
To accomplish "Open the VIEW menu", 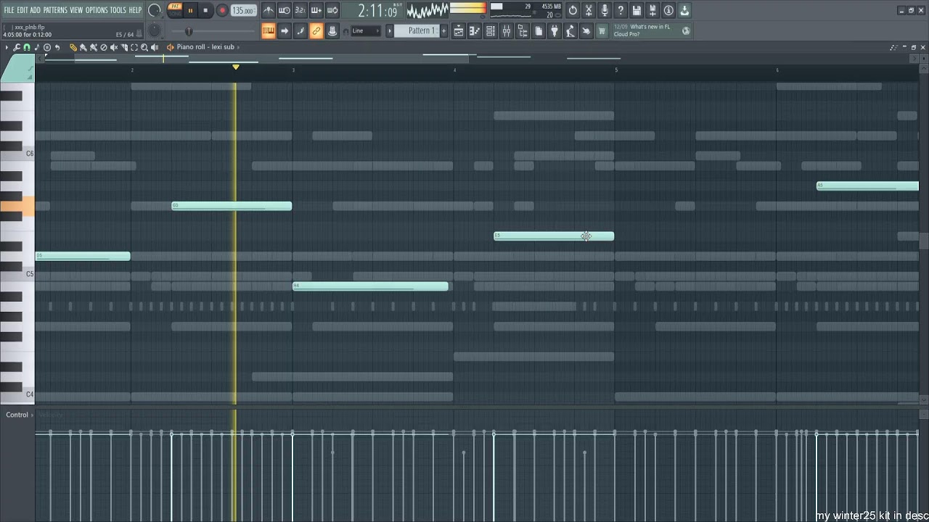I will [76, 10].
